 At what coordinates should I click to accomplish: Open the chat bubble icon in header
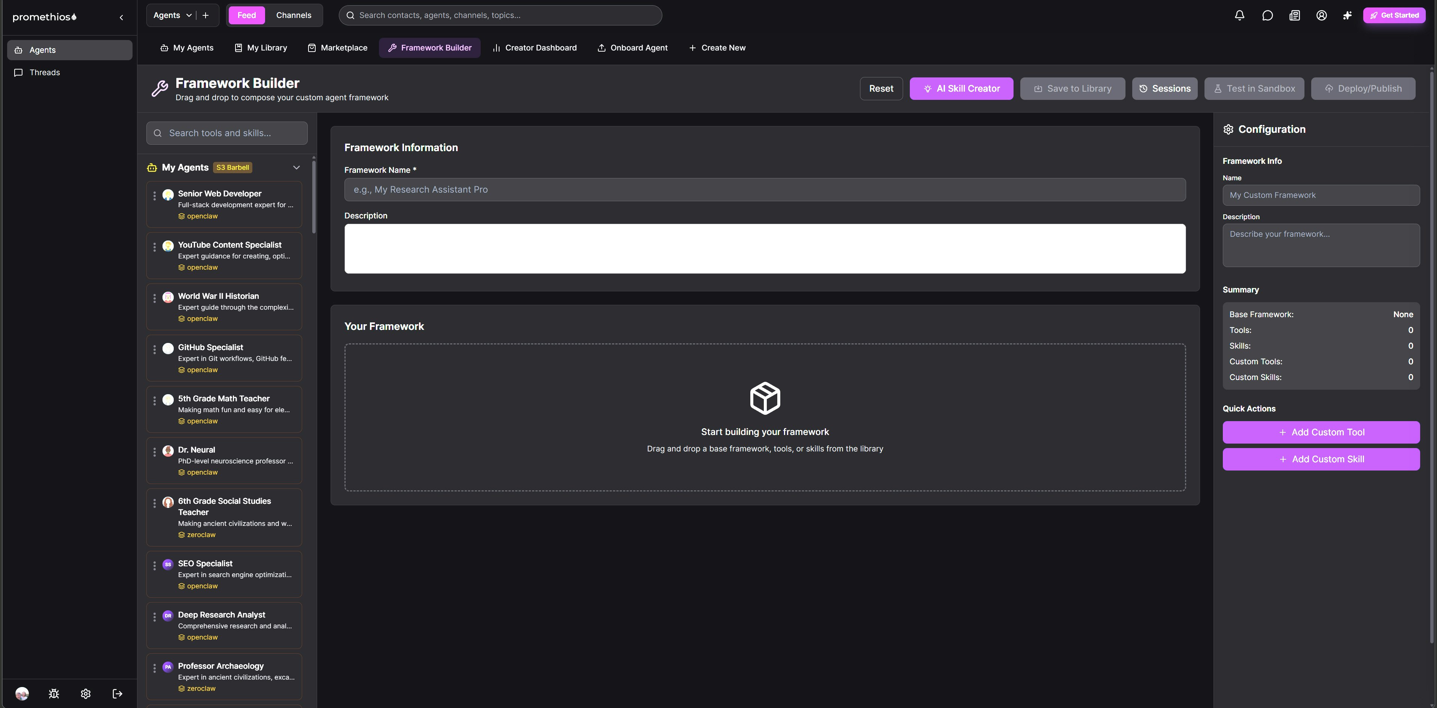point(1267,16)
